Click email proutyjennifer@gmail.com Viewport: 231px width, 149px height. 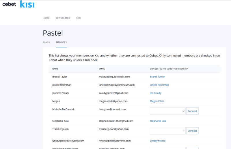(113, 93)
